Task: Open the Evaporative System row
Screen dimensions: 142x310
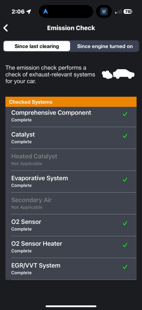Action: click(71, 181)
